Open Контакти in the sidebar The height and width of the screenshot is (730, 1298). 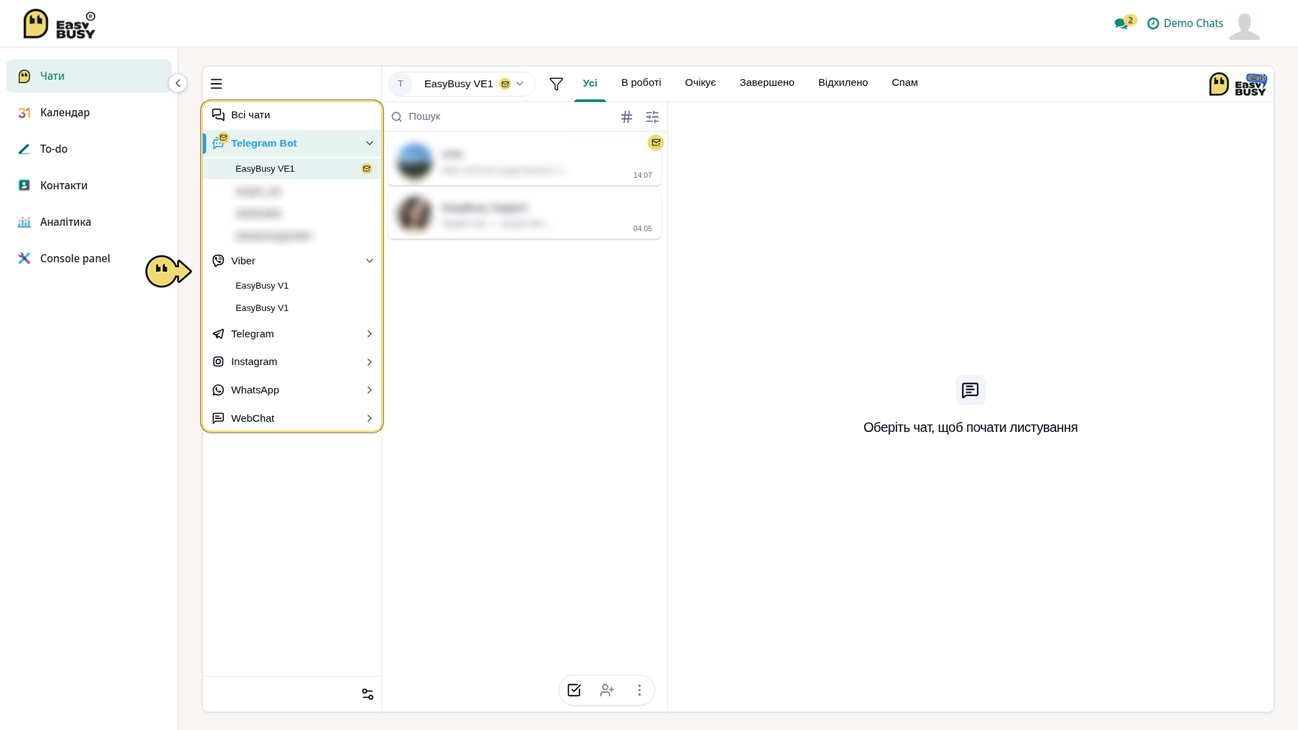pyautogui.click(x=89, y=186)
